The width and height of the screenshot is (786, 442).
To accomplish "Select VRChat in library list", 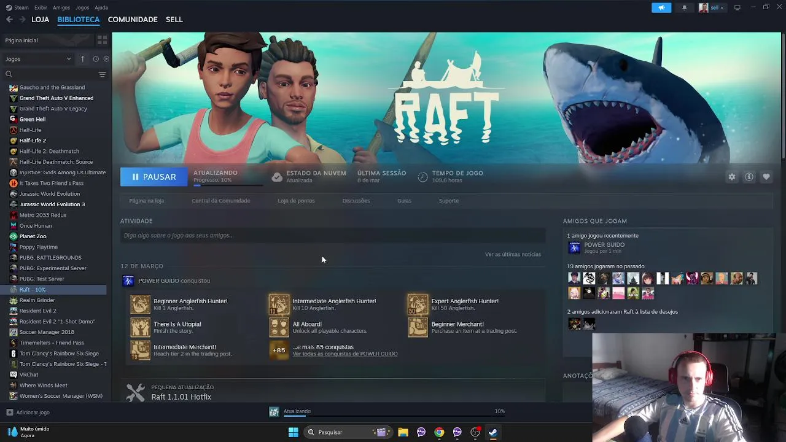I will point(28,374).
